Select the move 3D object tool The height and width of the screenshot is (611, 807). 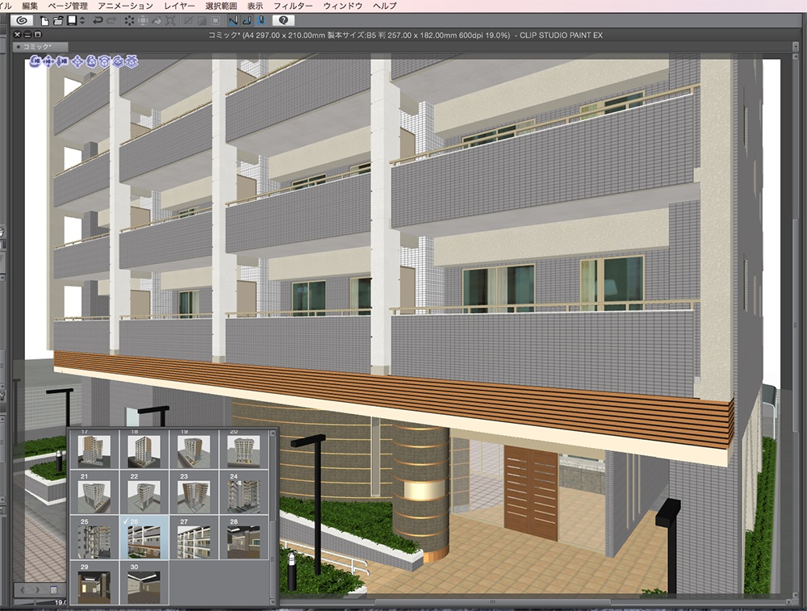[x=77, y=62]
